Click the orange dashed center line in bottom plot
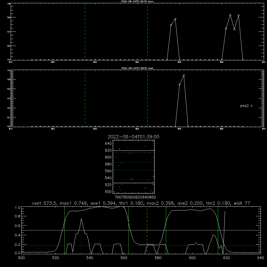 (x=147, y=230)
